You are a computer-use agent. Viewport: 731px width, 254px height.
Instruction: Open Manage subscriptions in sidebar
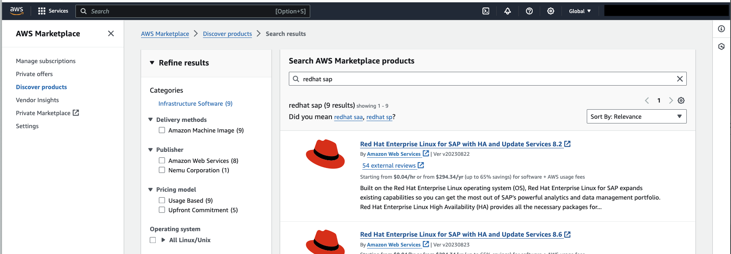pyautogui.click(x=45, y=61)
